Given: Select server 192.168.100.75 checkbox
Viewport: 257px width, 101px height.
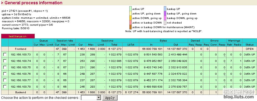Looking at the screenshot, I should point(5,67).
